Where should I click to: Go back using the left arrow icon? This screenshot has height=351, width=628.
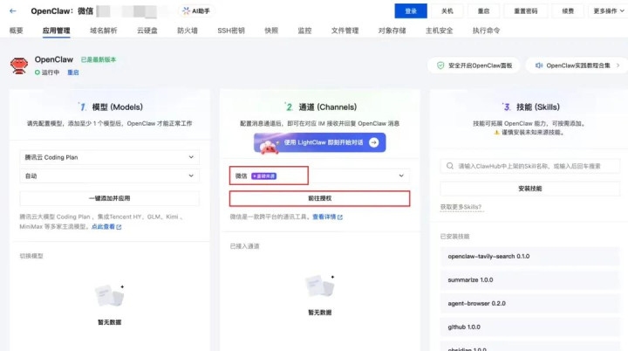point(13,11)
